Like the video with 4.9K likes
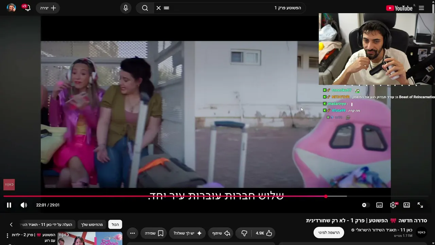 click(x=264, y=233)
